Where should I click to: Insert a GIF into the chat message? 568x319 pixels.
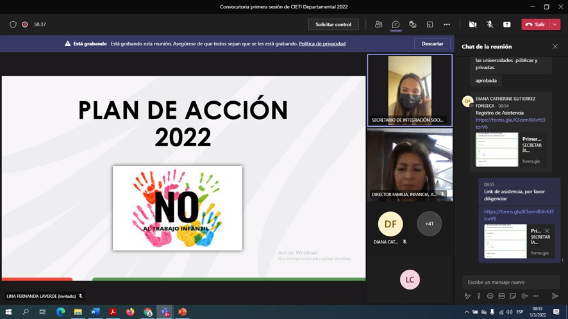pos(501,296)
